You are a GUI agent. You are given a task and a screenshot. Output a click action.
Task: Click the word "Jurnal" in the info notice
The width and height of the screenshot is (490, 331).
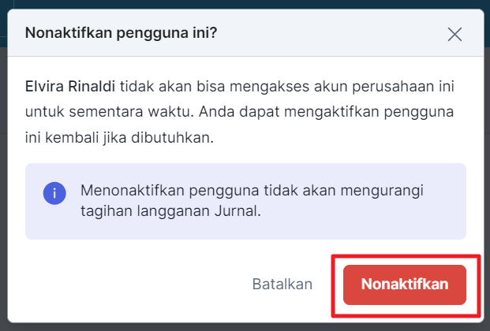coord(236,210)
